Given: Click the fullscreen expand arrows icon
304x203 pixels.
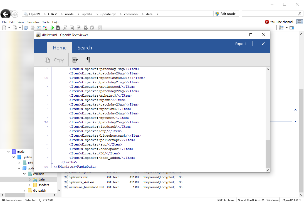Looking at the screenshot, I should 263,44.
